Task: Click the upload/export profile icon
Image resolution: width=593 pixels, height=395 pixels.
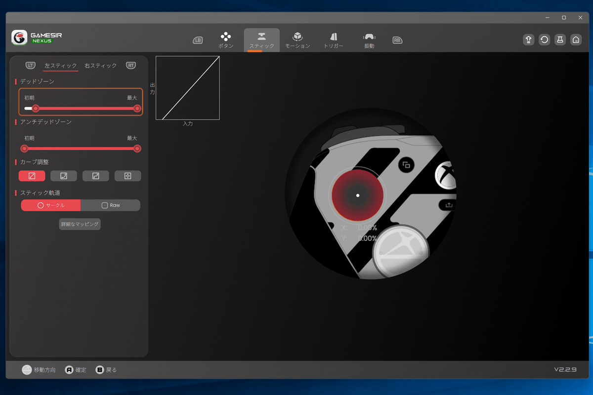Action: pyautogui.click(x=528, y=40)
